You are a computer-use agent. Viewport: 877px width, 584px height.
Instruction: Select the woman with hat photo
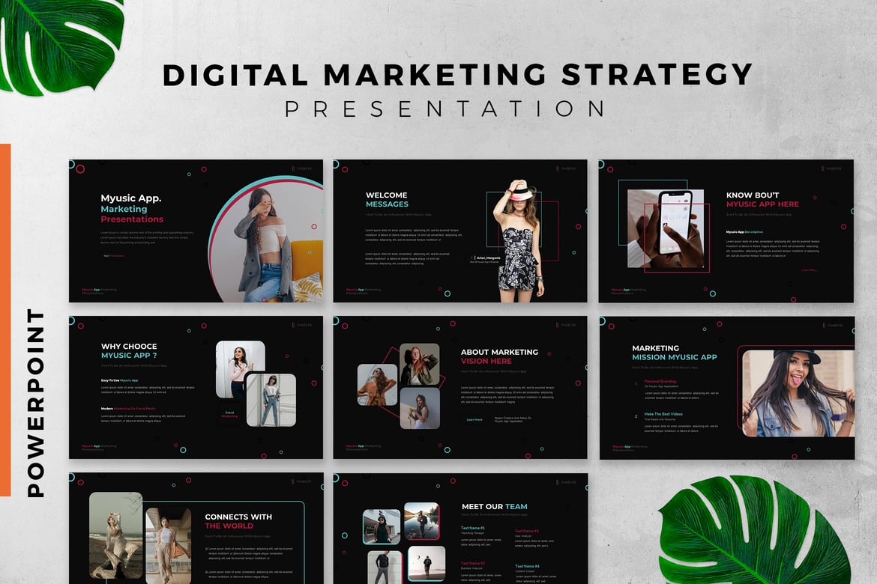pyautogui.click(x=519, y=240)
